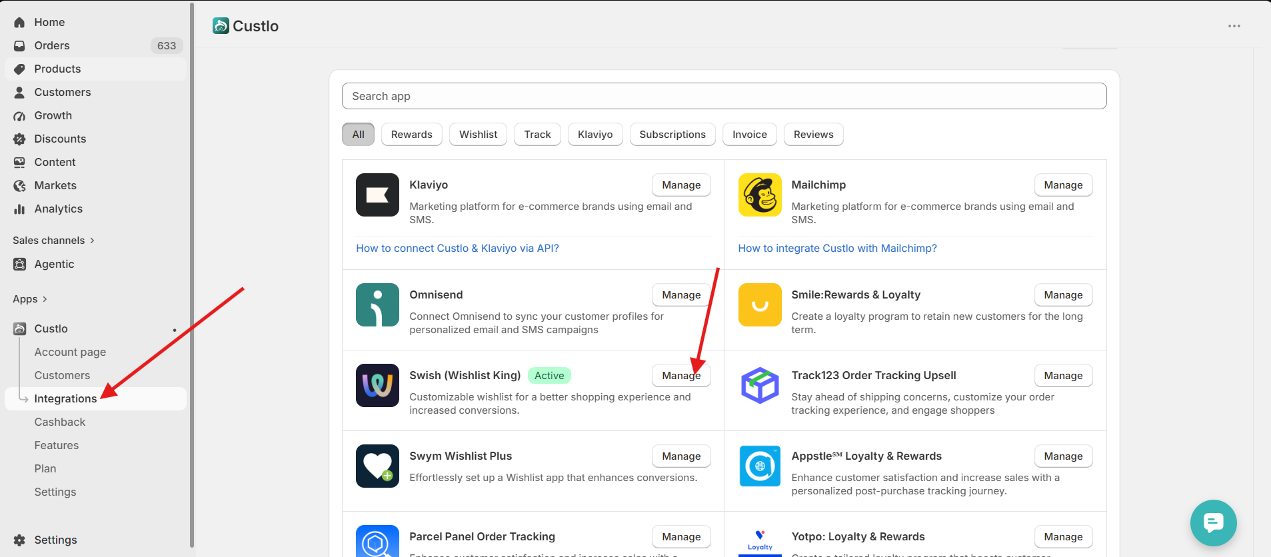Open Features in Custlo menu
1271x557 pixels.
57,446
